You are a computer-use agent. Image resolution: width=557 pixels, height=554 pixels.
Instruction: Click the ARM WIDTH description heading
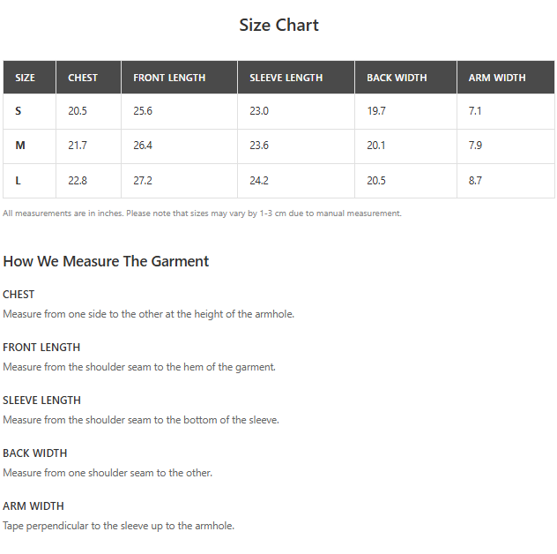(33, 506)
